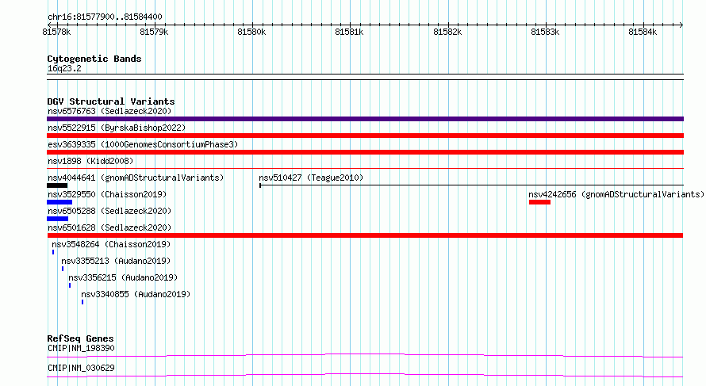Click the 81584k ruler tick label

tap(643, 32)
